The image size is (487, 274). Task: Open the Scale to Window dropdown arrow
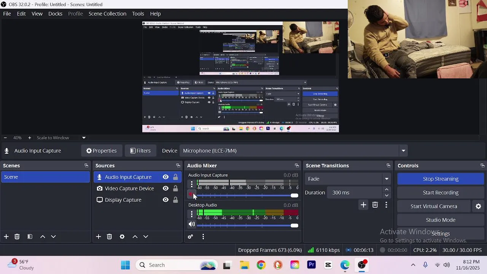point(84,138)
